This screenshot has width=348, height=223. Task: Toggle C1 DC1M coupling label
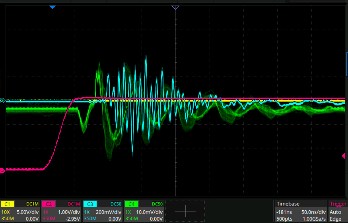click(x=33, y=204)
